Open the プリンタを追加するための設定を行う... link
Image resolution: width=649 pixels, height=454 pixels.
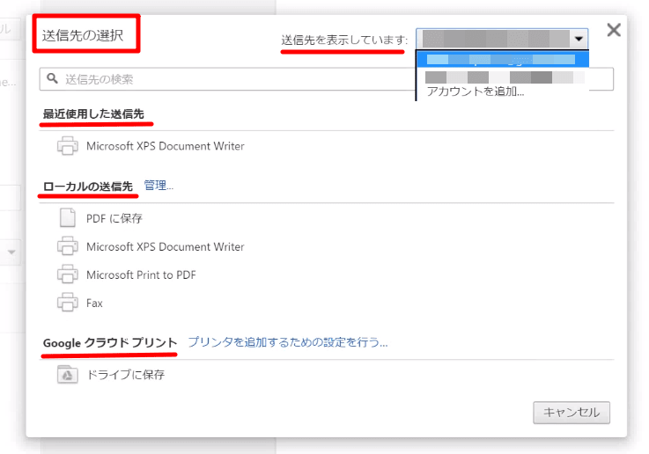[287, 342]
